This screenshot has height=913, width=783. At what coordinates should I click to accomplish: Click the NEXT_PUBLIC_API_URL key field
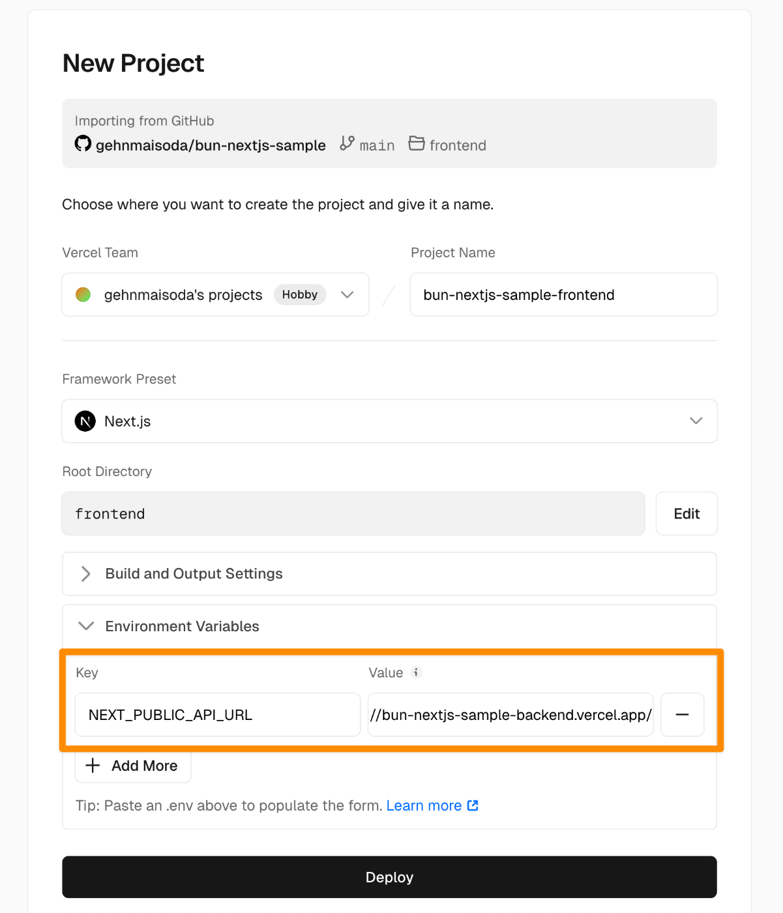coord(217,715)
